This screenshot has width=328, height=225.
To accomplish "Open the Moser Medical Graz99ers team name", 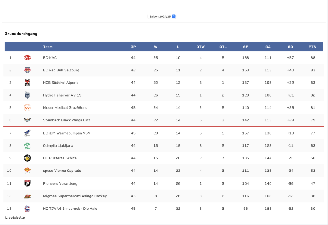I will tap(65, 108).
